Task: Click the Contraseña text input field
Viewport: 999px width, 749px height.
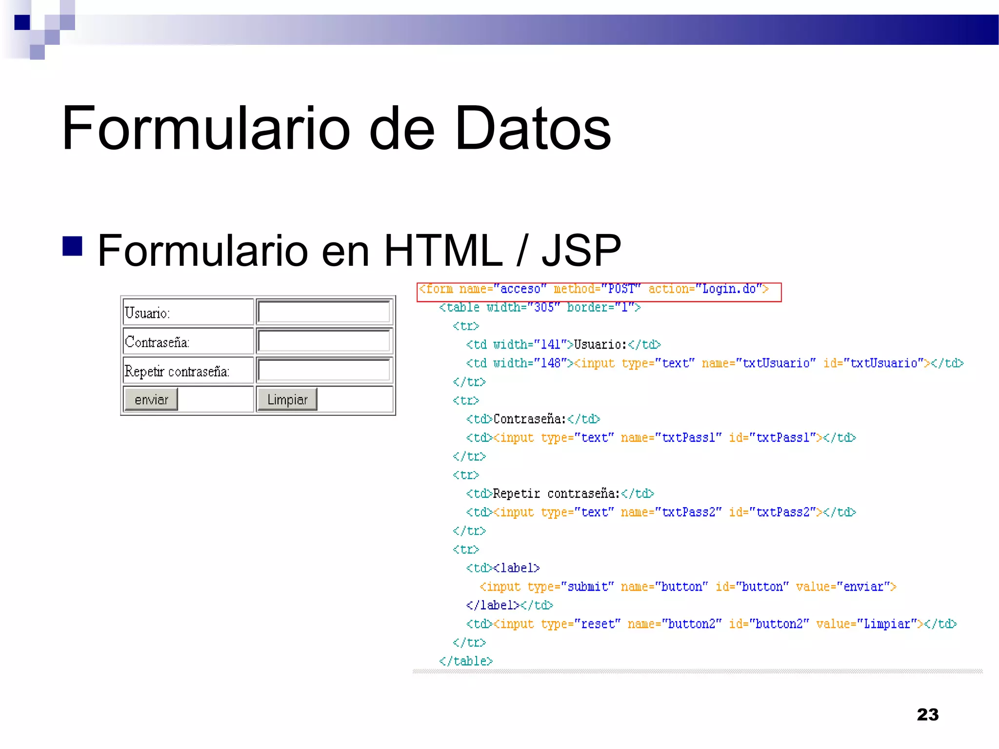Action: (x=324, y=341)
